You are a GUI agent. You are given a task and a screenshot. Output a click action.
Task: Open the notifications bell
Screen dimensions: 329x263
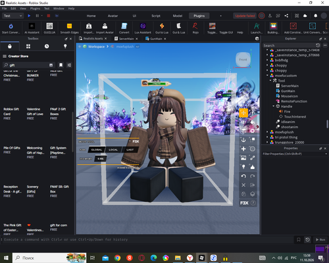(x=315, y=16)
